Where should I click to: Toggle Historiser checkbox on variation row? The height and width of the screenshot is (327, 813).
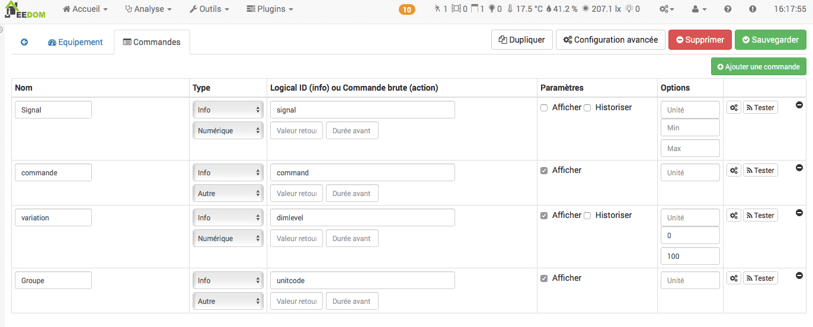[x=587, y=216]
